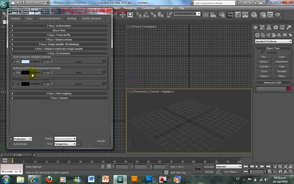Open the Material Editor icon
The height and width of the screenshot is (184, 294).
(254, 15)
